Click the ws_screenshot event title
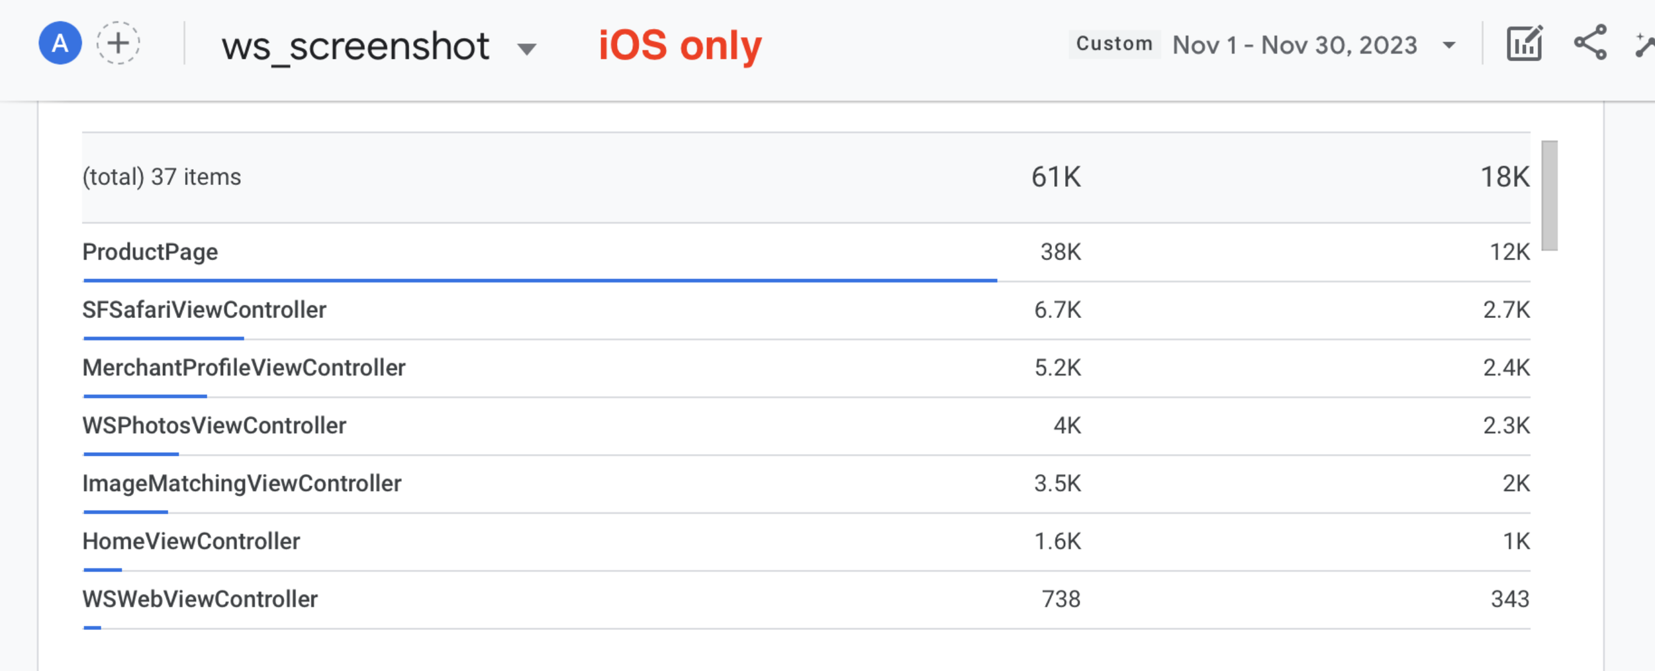Viewport: 1655px width, 671px height. [x=355, y=46]
